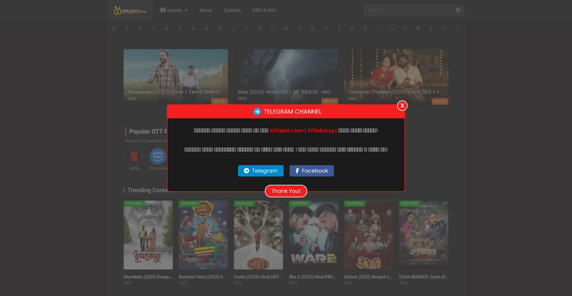Open Maareesan (2025) featured banner
Image resolution: width=572 pixels, height=296 pixels.
[176, 77]
